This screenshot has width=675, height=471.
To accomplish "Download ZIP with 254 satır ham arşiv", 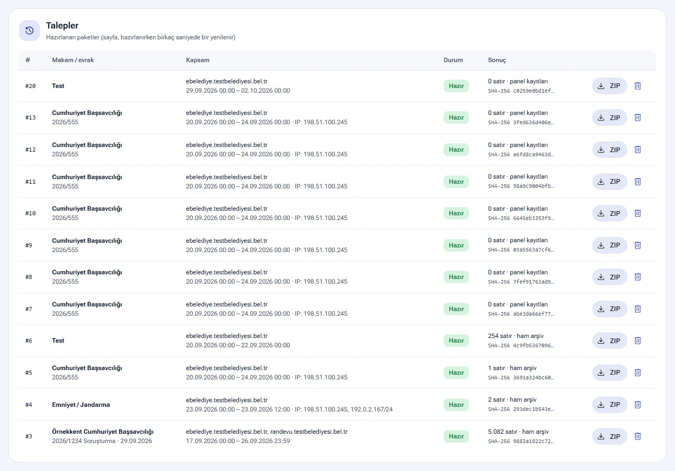I will click(609, 341).
